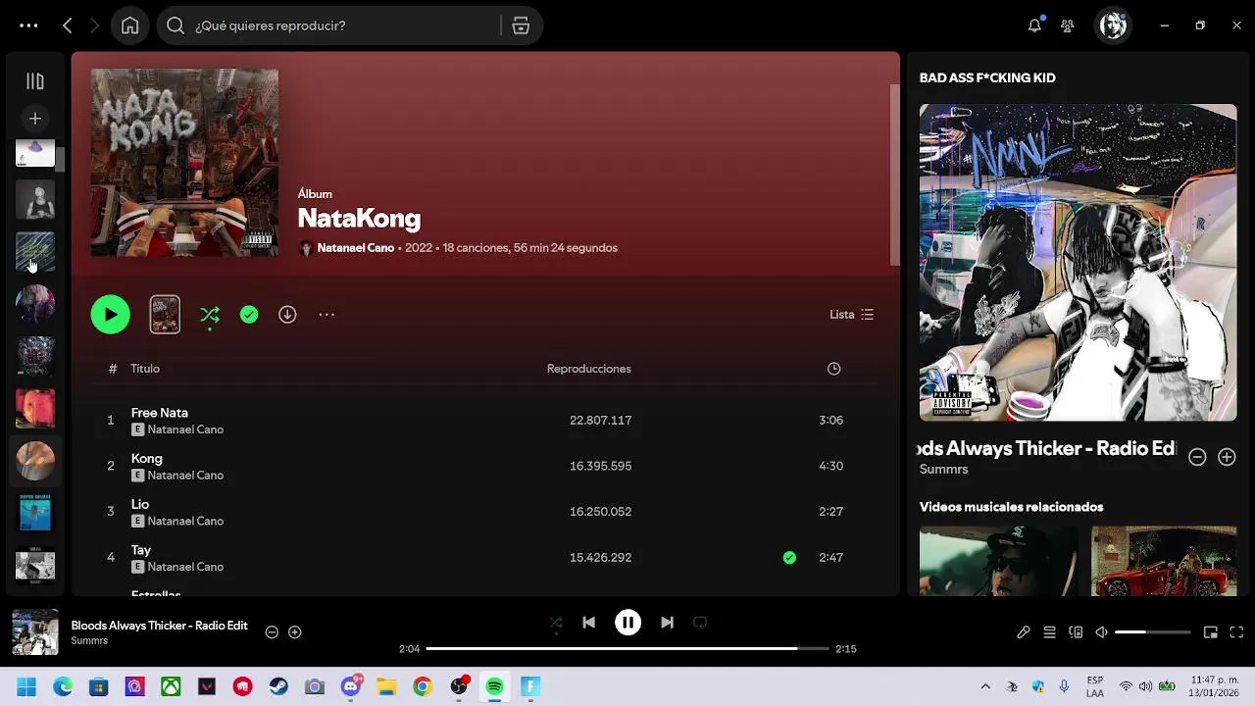Click minus circle beside player bar song title
Screen dimensions: 1255x706
[x=272, y=632]
